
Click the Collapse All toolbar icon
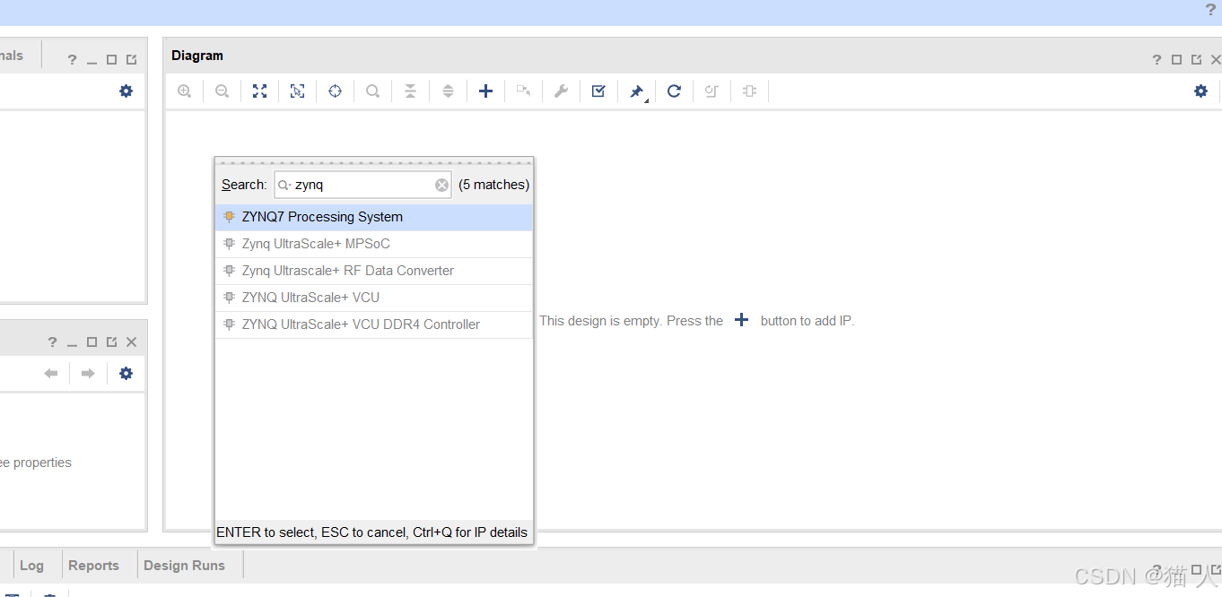coord(411,91)
